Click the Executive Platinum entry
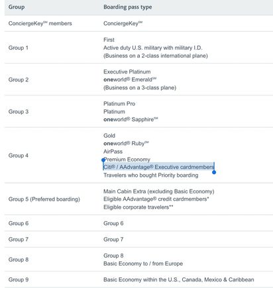Image resolution: width=273 pixels, height=288 pixels. point(127,72)
